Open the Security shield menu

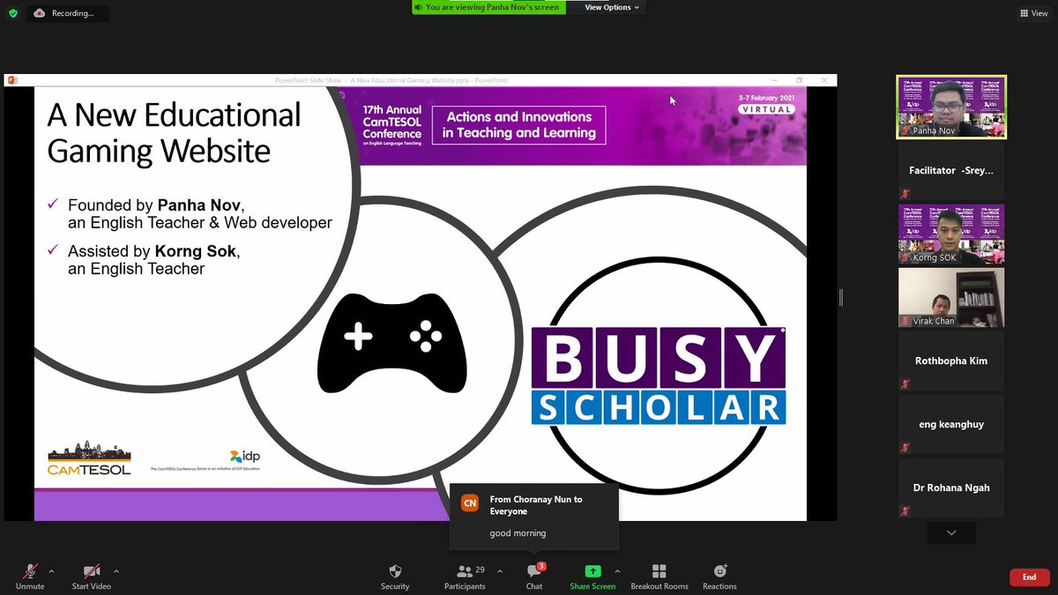pyautogui.click(x=395, y=577)
